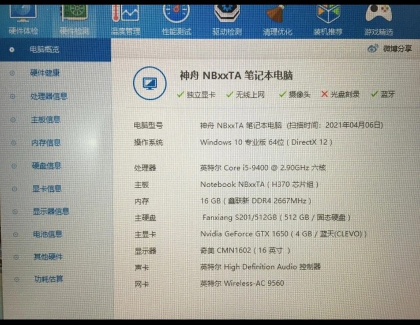
Task: Click the 电脑型号 row label
Action: [x=148, y=126]
